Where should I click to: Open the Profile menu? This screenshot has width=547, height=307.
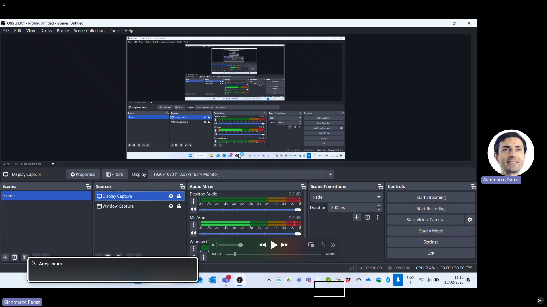63,31
